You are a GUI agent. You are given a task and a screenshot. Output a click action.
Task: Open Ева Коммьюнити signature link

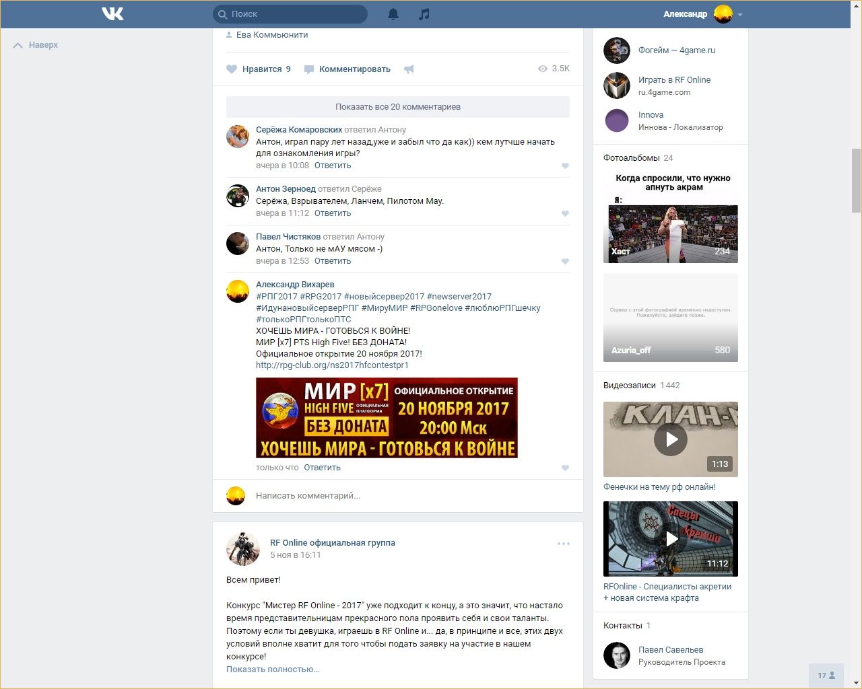pyautogui.click(x=272, y=35)
